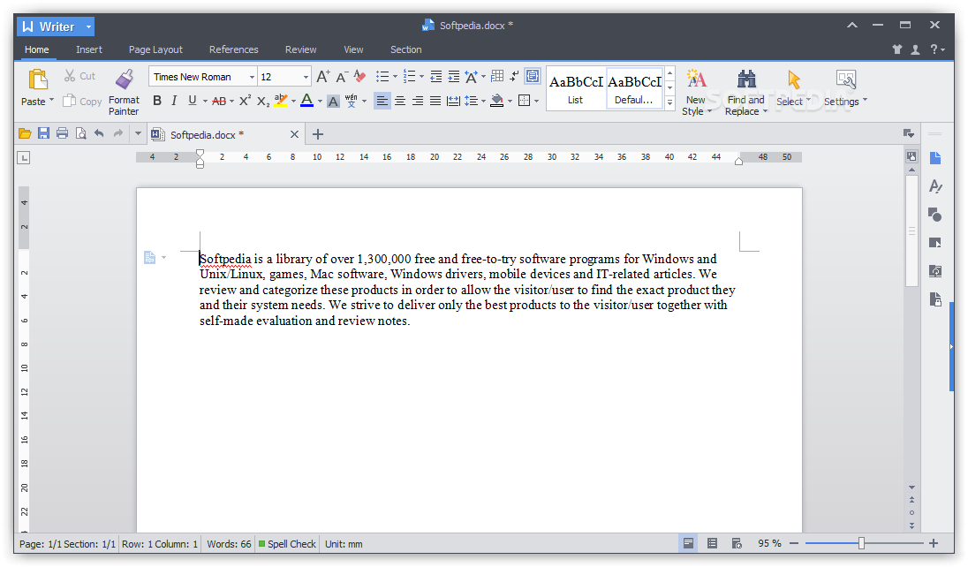Apply bullet list formatting
968x567 pixels.
pos(382,77)
